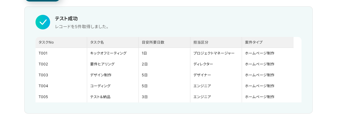
Task: Select the T003 task number cell
Action: tap(43, 75)
